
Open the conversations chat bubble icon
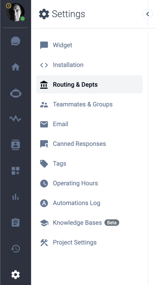(x=16, y=41)
